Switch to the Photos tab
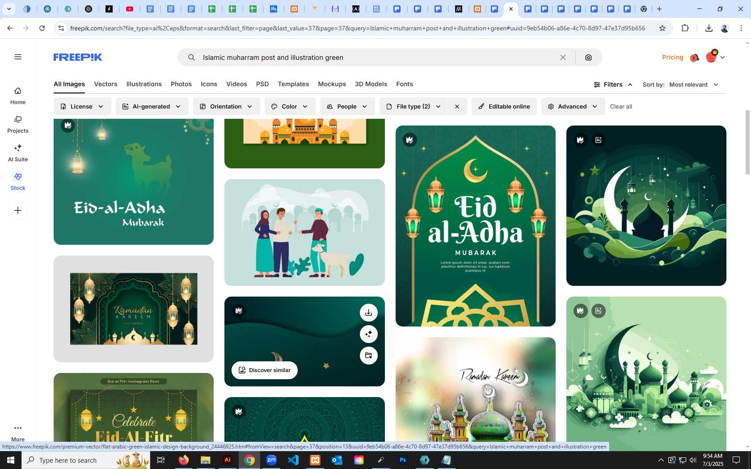 coord(181,84)
